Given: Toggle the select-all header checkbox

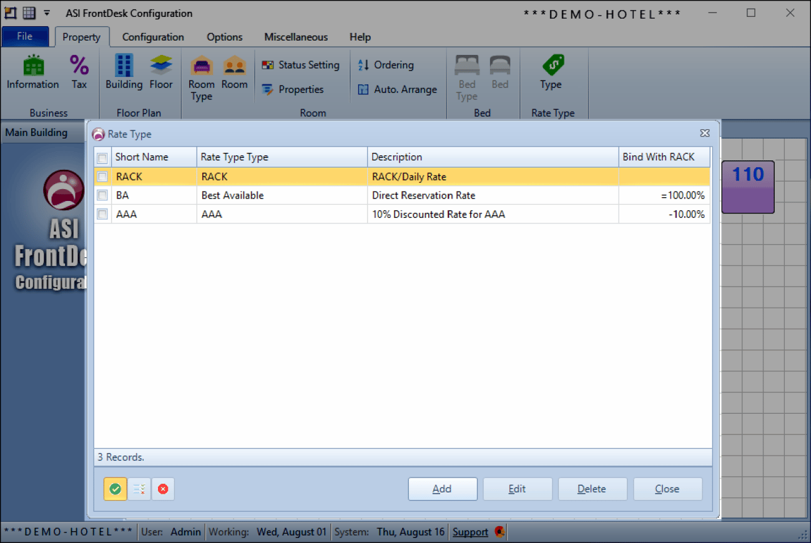Looking at the screenshot, I should [x=103, y=158].
